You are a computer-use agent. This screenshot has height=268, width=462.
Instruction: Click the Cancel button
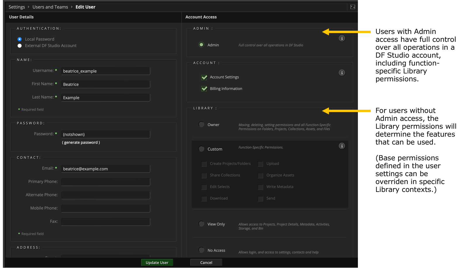pos(206,262)
